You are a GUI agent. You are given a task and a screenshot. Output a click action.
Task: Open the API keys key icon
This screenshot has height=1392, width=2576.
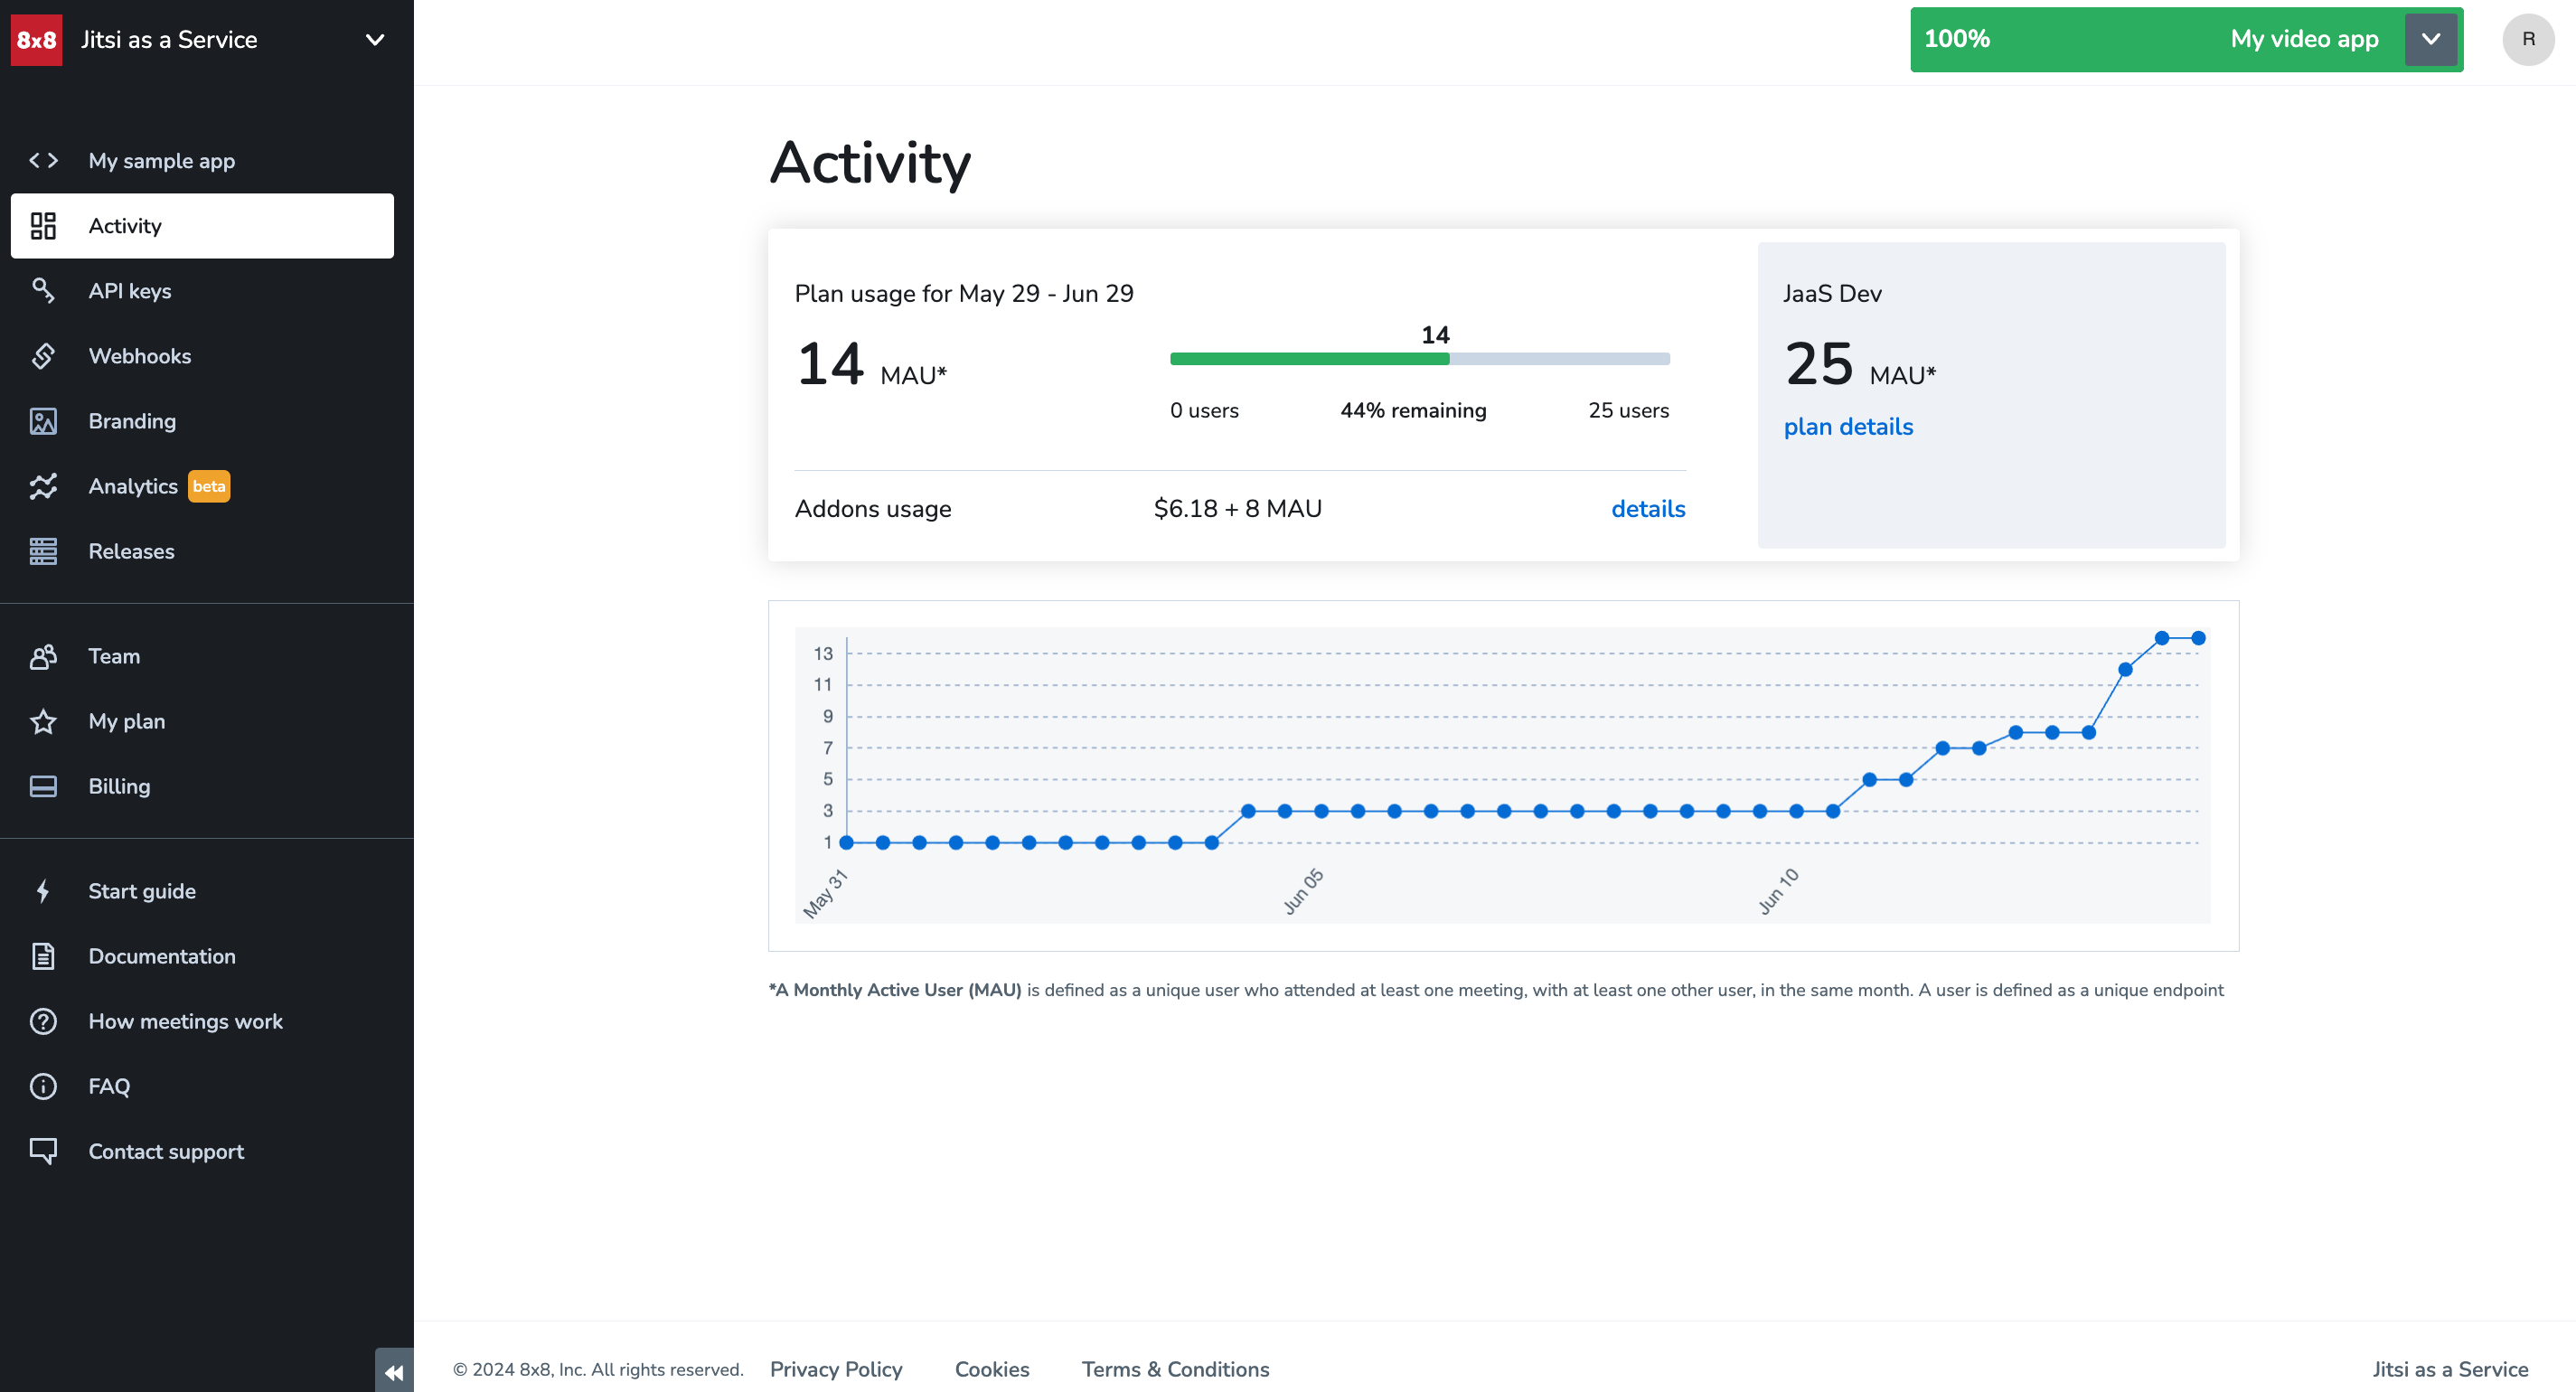[x=43, y=291]
